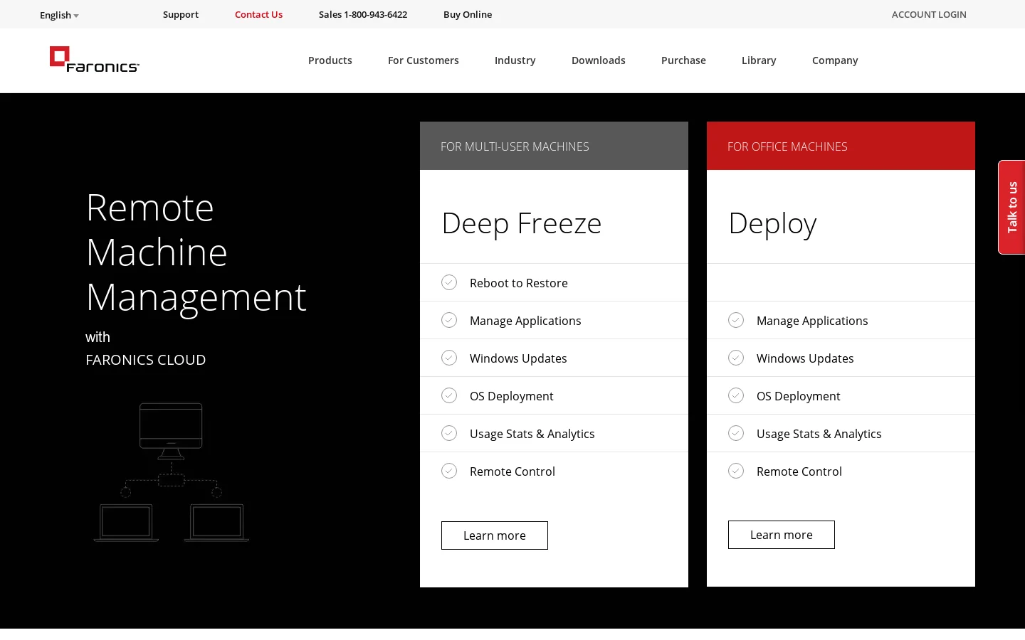Click the Faronics logo

click(x=95, y=60)
